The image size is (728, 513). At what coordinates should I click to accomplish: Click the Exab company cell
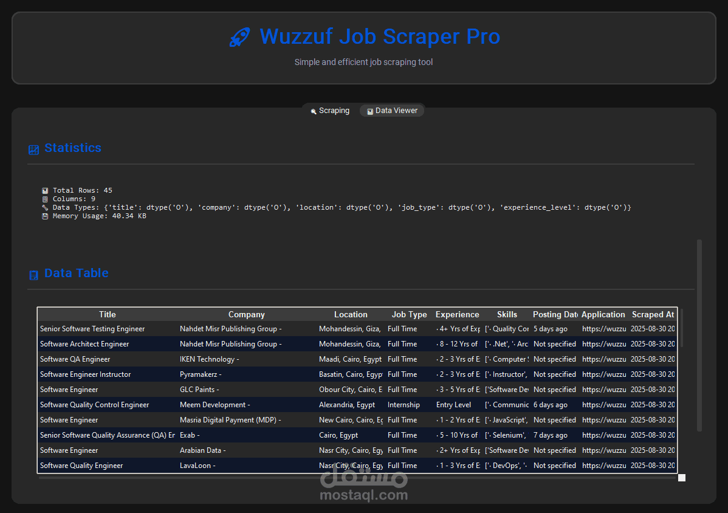[x=247, y=435]
